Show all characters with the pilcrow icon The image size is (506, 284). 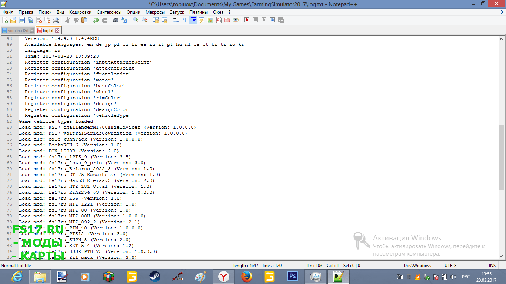(x=184, y=20)
